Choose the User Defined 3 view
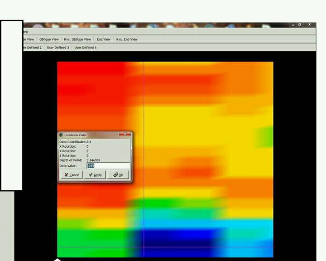Image resolution: width=326 pixels, height=261 pixels. click(58, 48)
